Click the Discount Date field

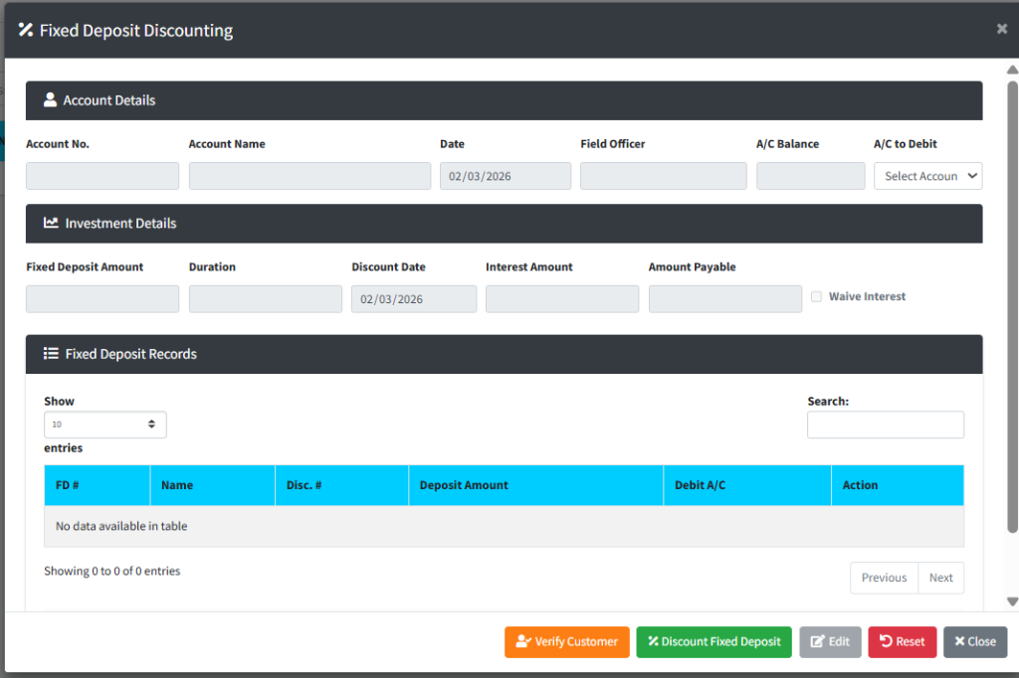[413, 299]
